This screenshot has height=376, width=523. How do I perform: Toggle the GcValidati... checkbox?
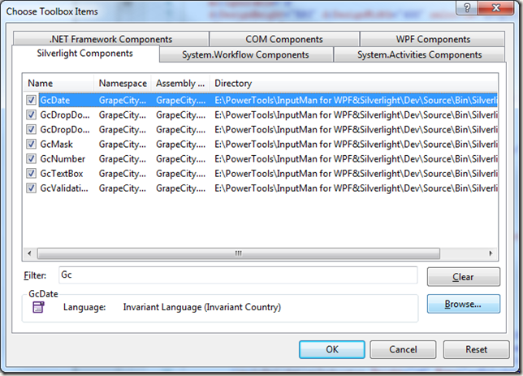click(x=32, y=188)
